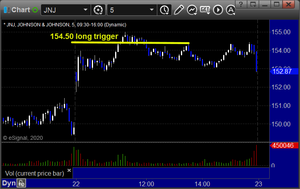300x189 pixels.
Task: Click the Chart title label
Action: pos(20,10)
